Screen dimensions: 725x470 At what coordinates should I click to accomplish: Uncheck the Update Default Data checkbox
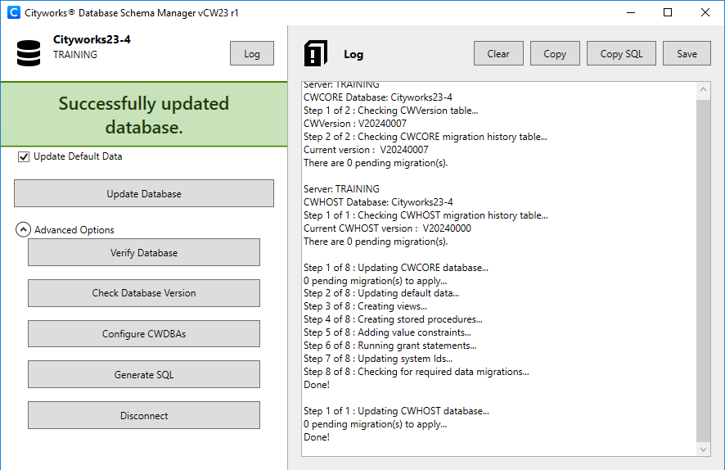pos(23,156)
